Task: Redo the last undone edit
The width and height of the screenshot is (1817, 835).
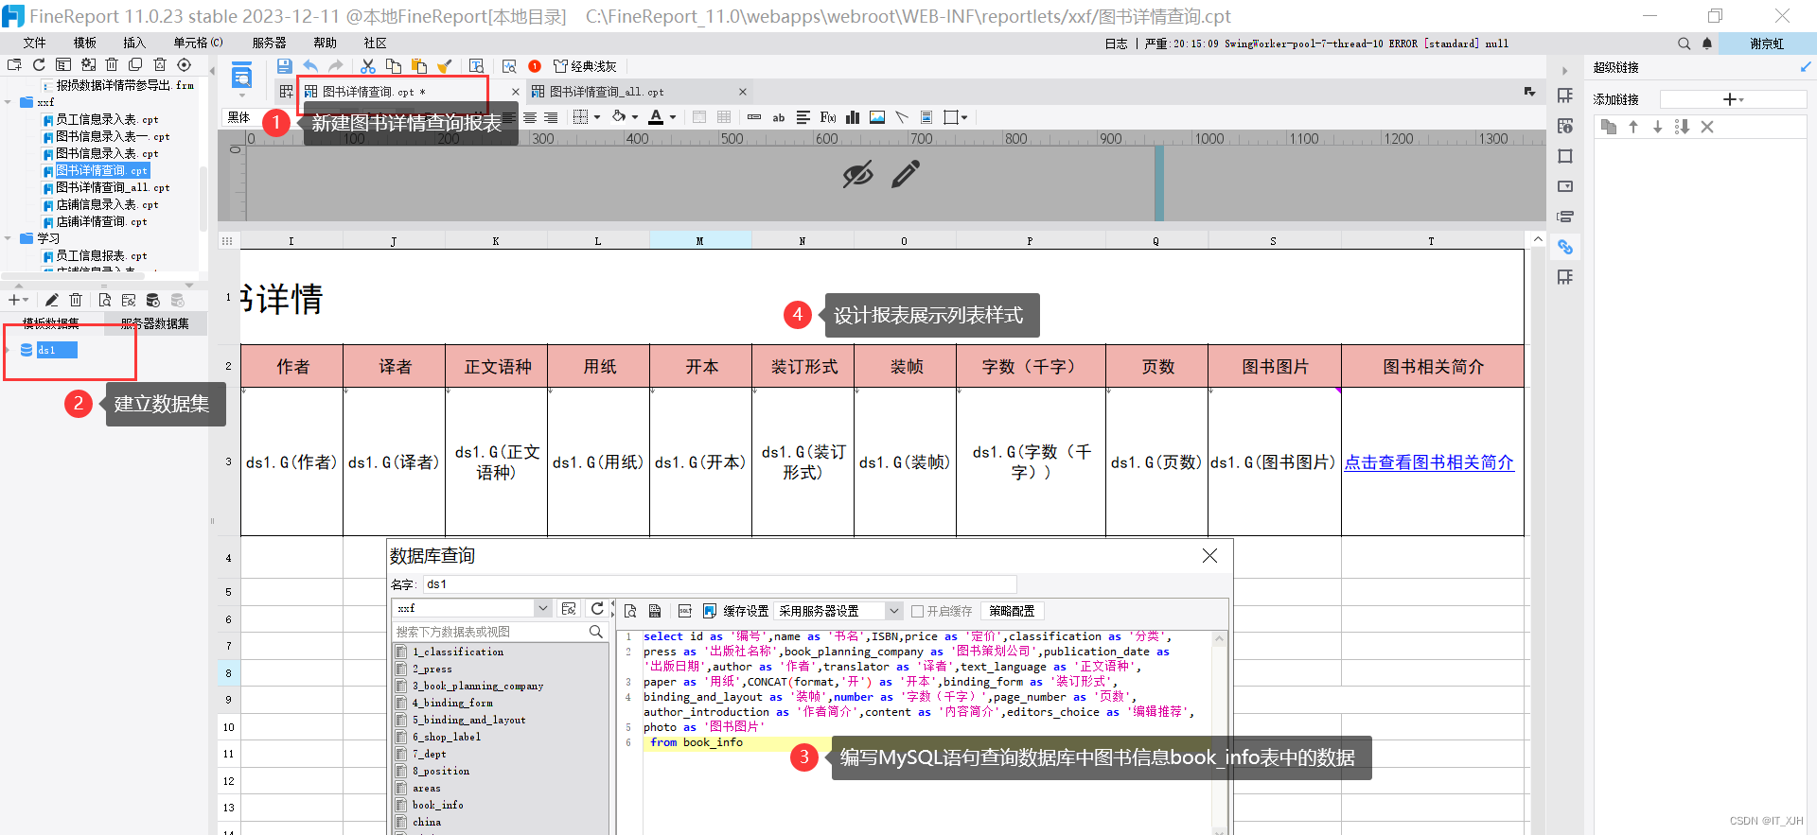Action: click(335, 66)
